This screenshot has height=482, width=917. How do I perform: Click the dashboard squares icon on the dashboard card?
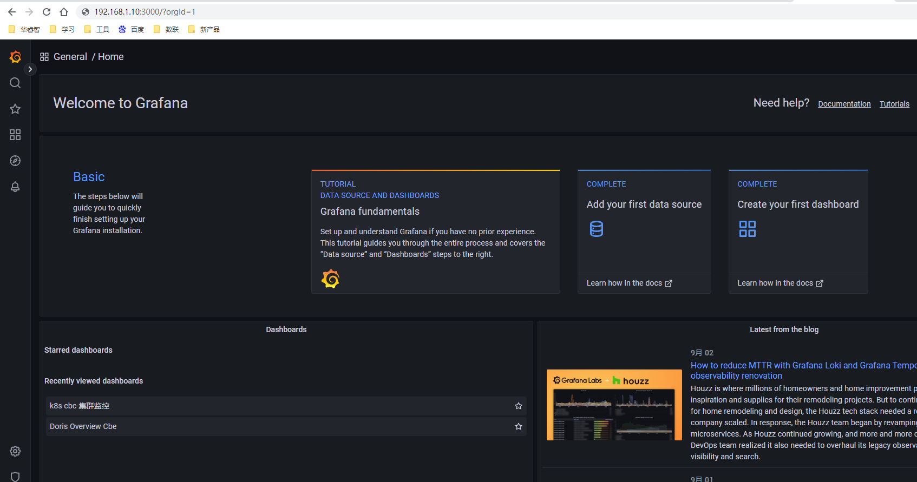point(747,229)
